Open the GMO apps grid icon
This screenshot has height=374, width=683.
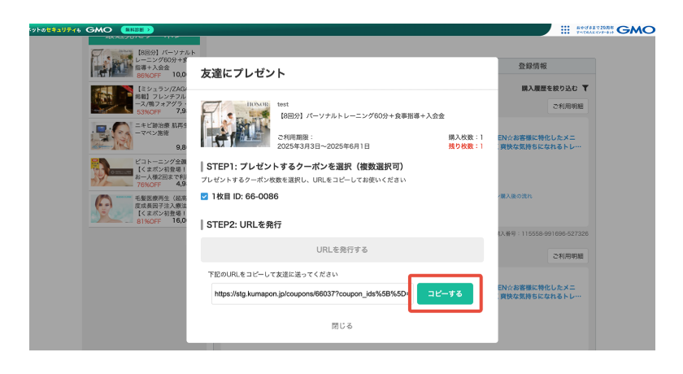[x=565, y=29]
